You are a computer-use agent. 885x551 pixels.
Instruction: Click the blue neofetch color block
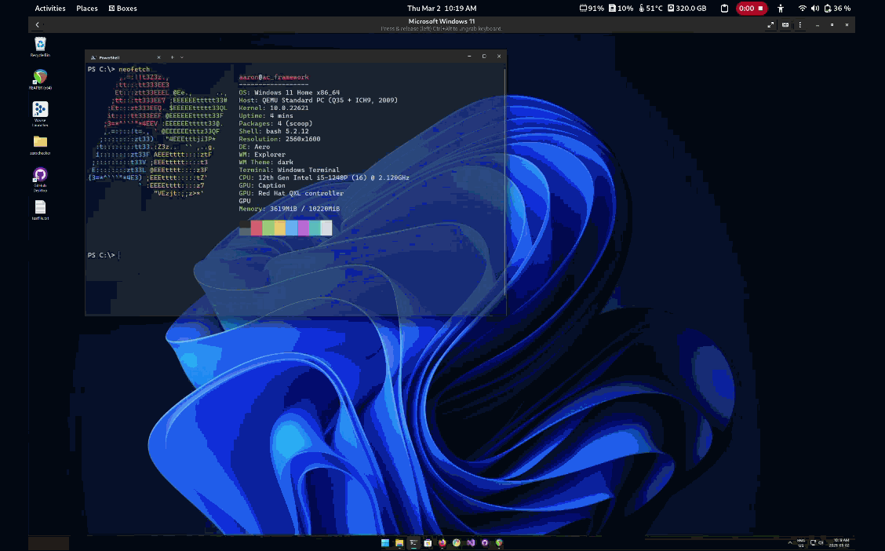click(x=291, y=228)
